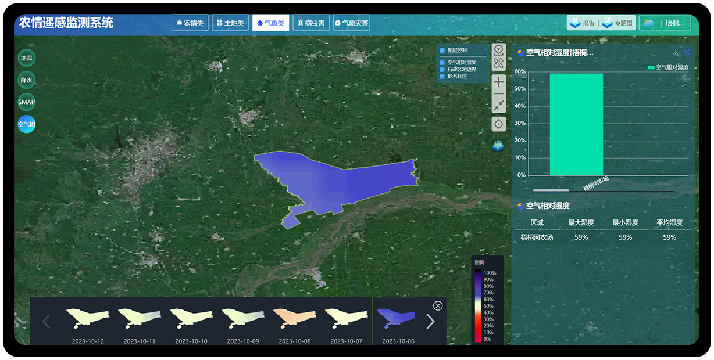Uncheck the 空气相对湿度 layer checkbox
Viewport: 714px width, 360px height.
442,62
